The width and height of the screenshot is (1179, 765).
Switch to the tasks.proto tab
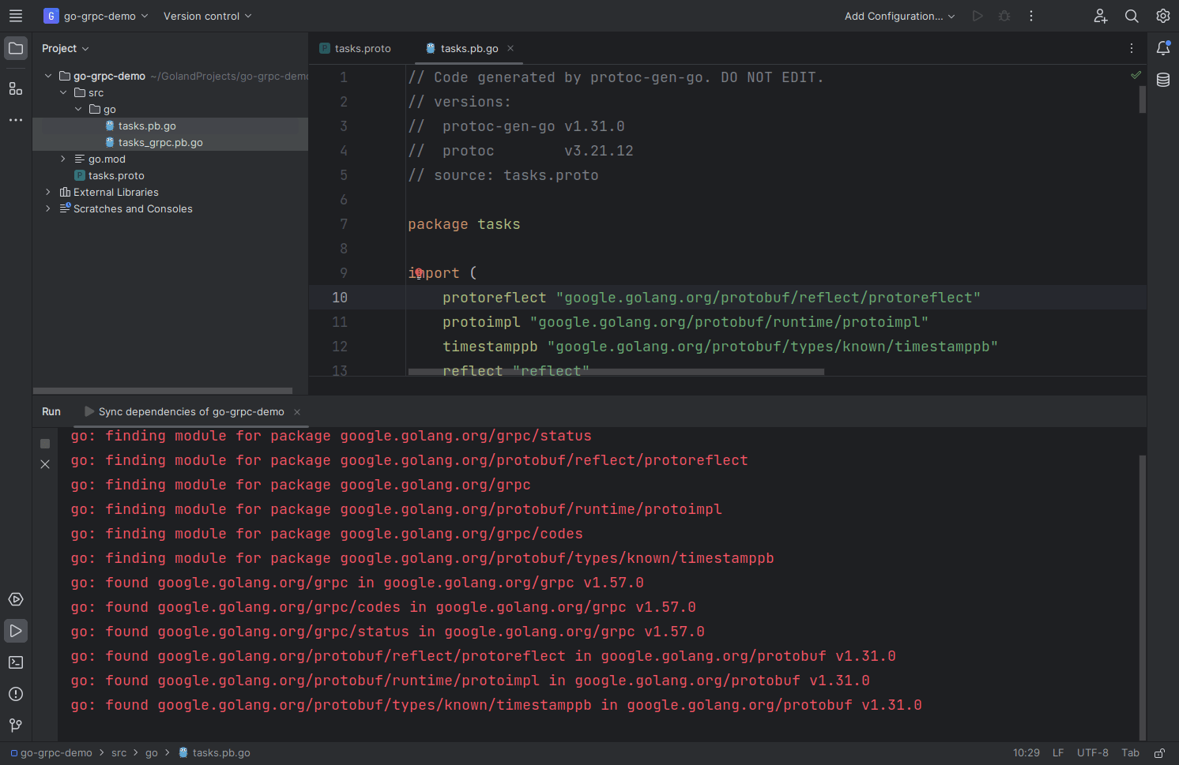click(x=362, y=48)
